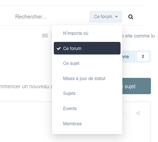This screenshot has height=142, width=158.
Task: Click the magnifying glass search icon
Action: point(131,17)
